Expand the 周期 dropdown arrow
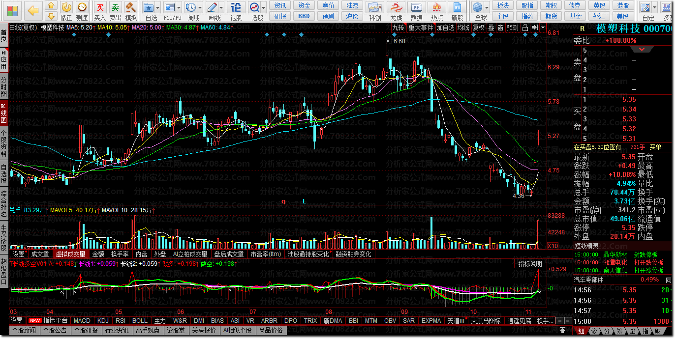This screenshot has width=676, height=339. [x=200, y=7]
